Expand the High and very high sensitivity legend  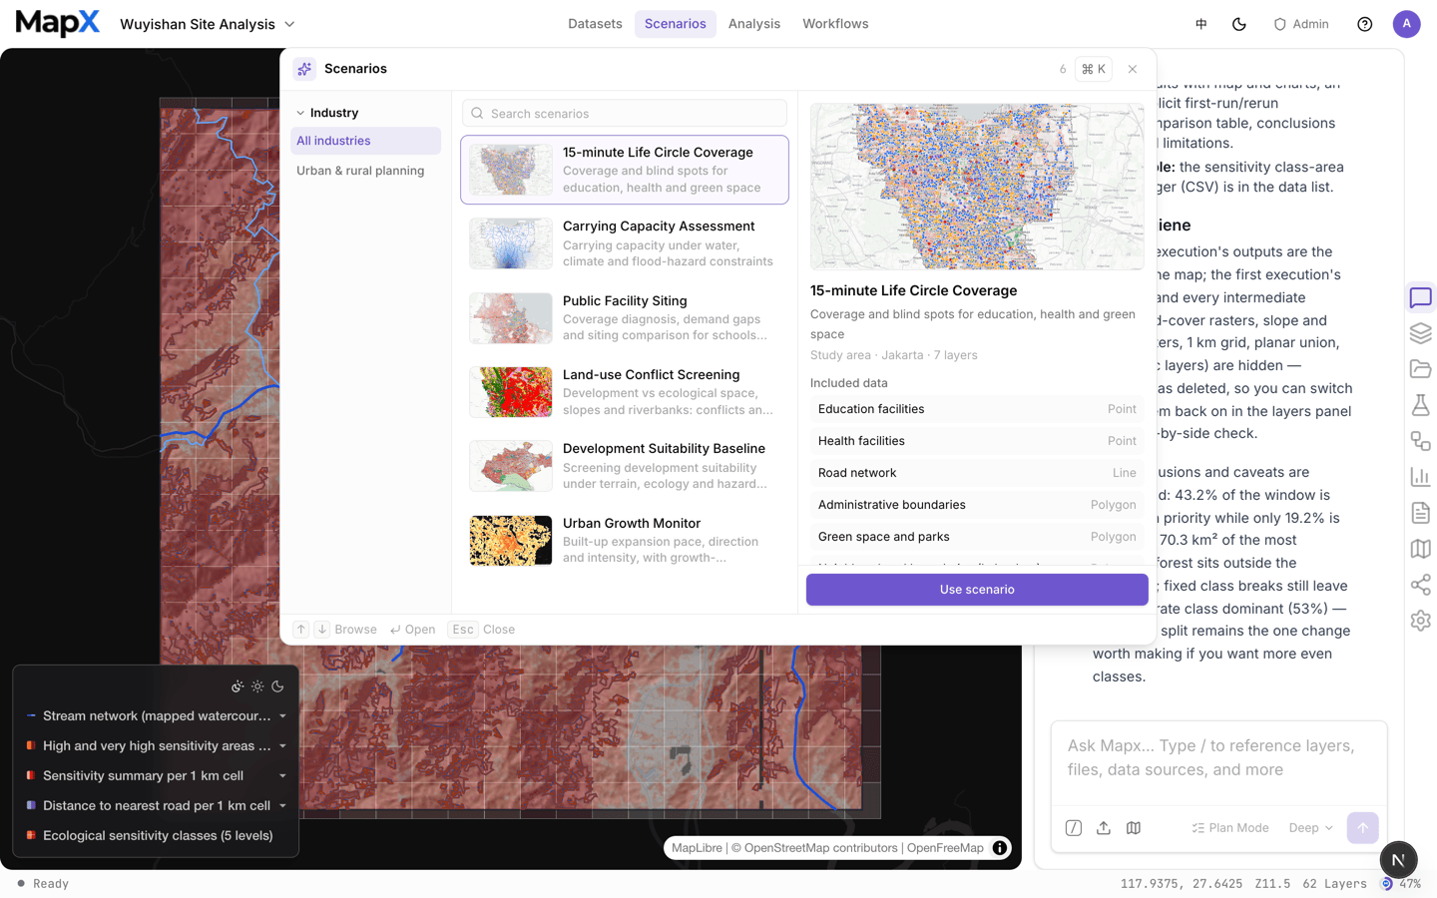pos(282,746)
